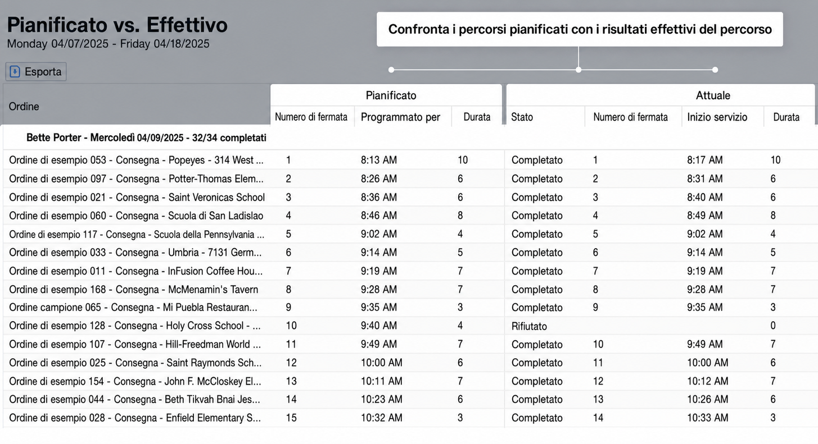Select the Bette Porter route group row
This screenshot has height=444, width=818.
coord(410,138)
